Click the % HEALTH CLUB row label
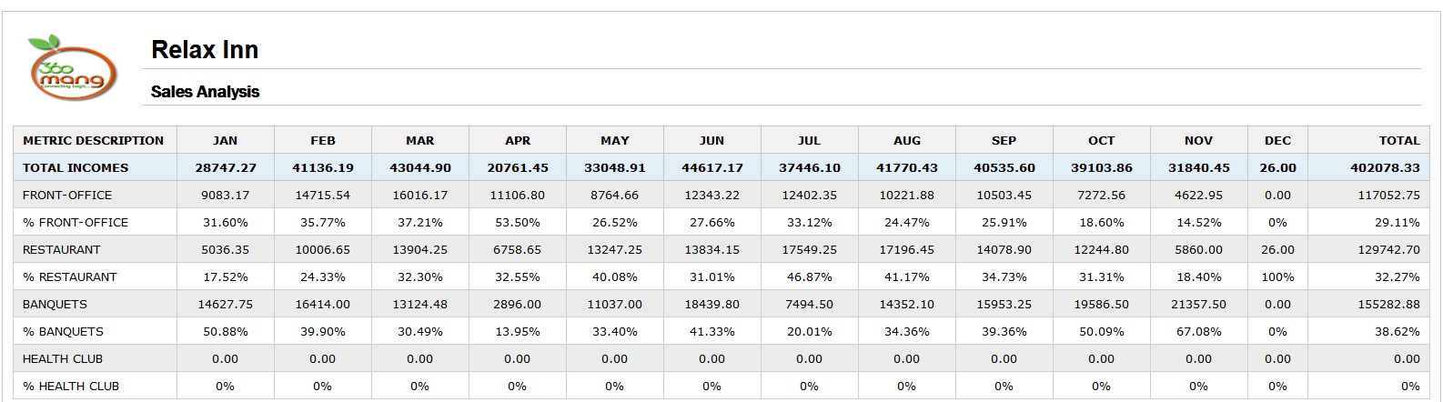This screenshot has width=1443, height=402. click(71, 386)
